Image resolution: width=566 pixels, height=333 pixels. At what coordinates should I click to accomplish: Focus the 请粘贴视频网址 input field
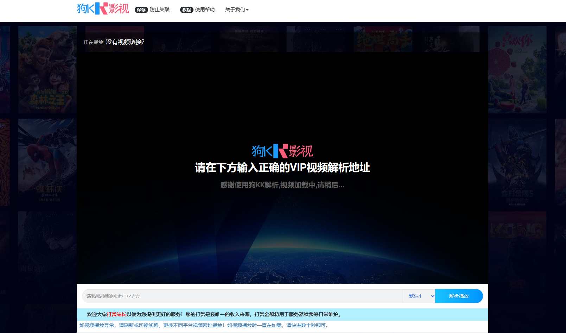coord(242,296)
